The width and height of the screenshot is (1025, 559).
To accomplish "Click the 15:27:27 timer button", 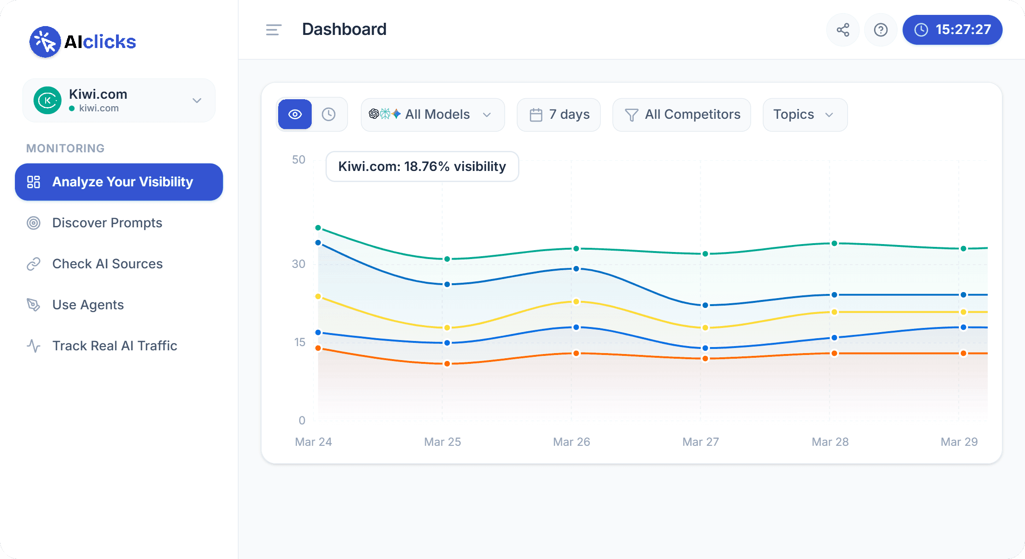I will [x=952, y=30].
